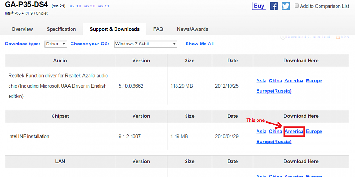The height and width of the screenshot is (177, 355).
Task: Select the rev. 1.0 revision link
Action: [x=75, y=6]
